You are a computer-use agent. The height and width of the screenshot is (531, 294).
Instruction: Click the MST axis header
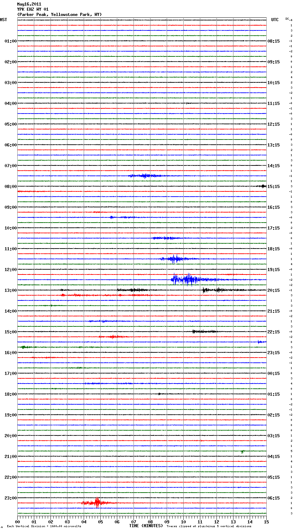point(3,20)
